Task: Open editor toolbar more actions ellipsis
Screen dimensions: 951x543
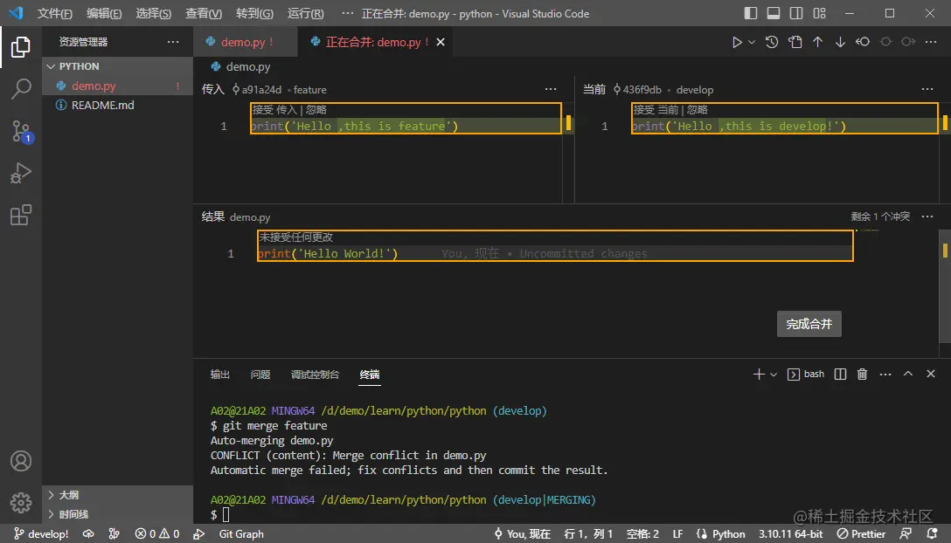Action: point(931,42)
